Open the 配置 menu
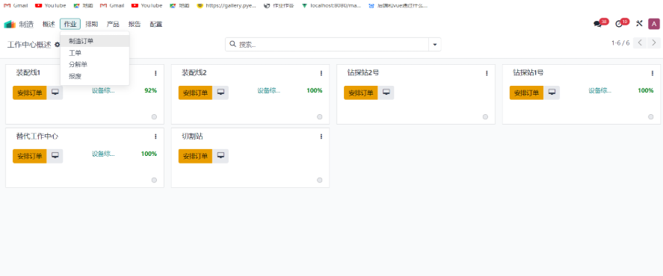This screenshot has width=663, height=276. coord(156,24)
